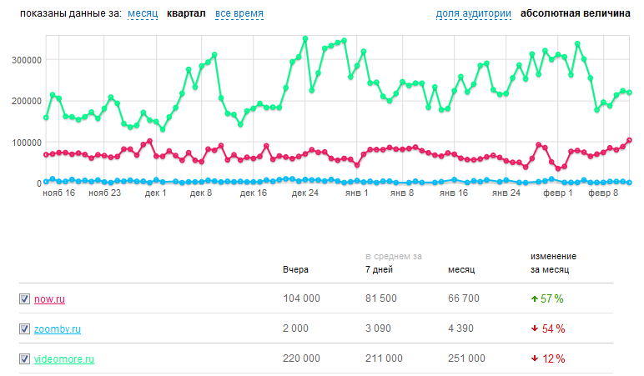Image resolution: width=644 pixels, height=376 pixels.
Task: Open the zoomby.ru link
Action: click(58, 329)
